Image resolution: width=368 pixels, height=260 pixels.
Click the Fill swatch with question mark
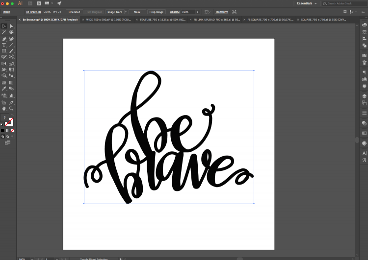[x=4, y=118]
